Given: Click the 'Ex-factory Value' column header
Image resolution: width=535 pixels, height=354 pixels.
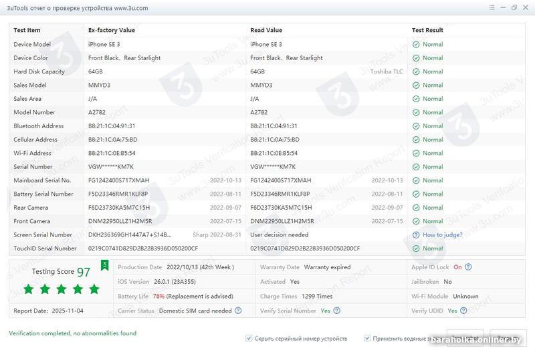Looking at the screenshot, I should (x=112, y=30).
